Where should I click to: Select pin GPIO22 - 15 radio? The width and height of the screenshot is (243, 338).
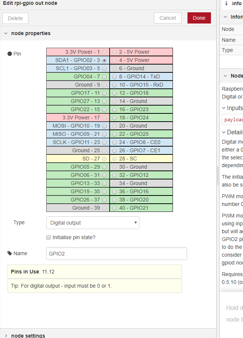tap(104, 110)
